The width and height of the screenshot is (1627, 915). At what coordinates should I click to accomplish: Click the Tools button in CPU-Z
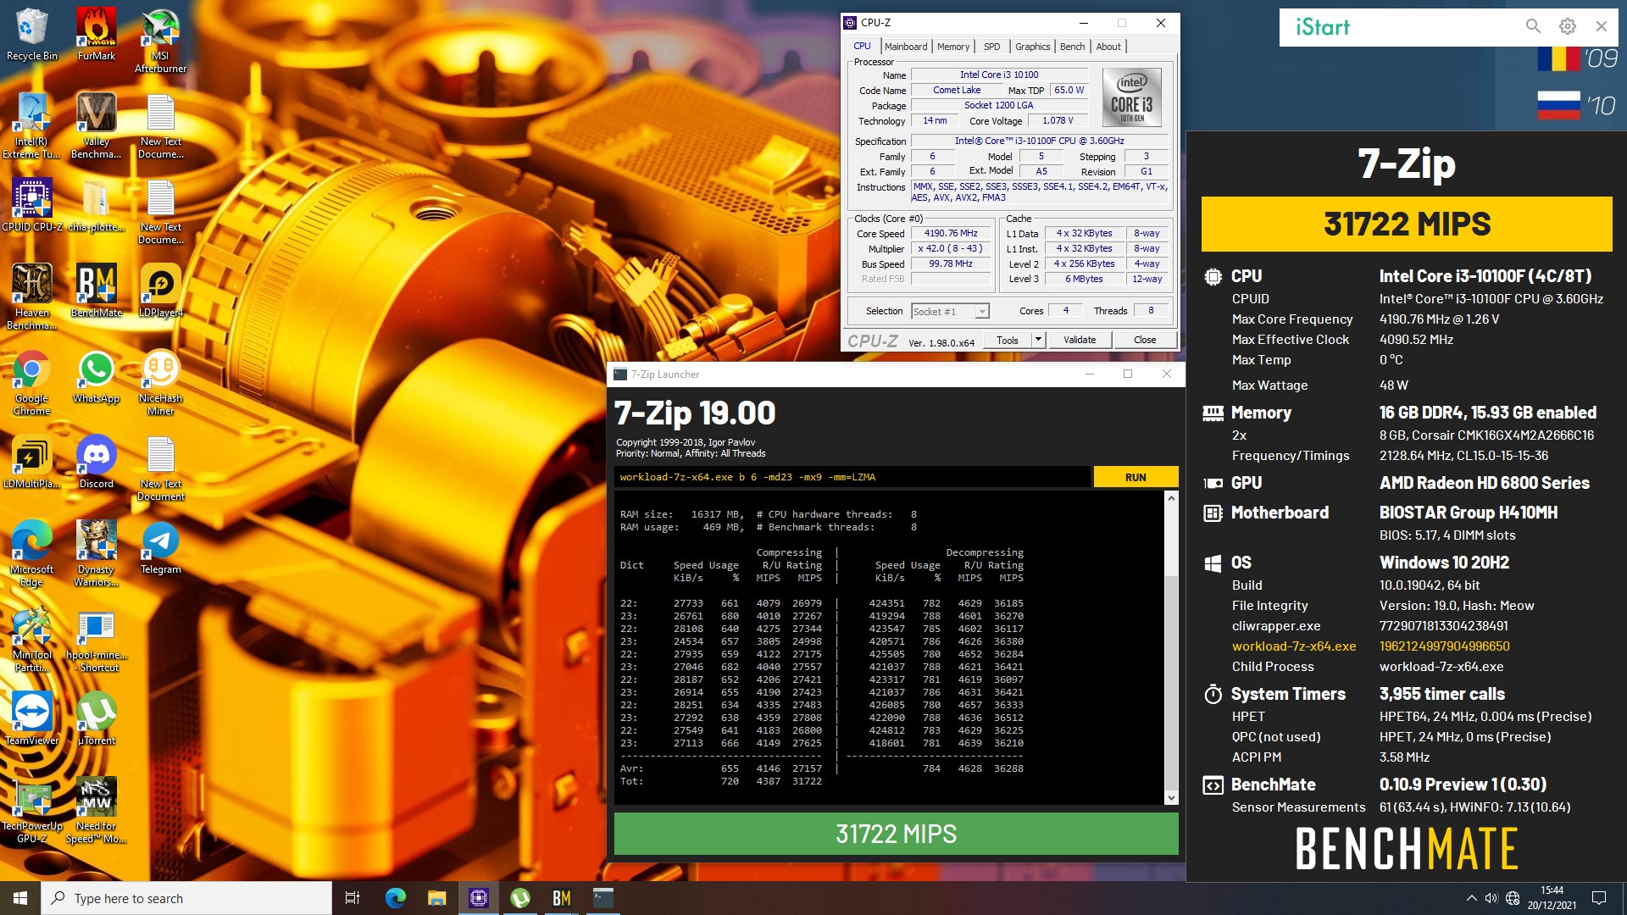pyautogui.click(x=1008, y=340)
